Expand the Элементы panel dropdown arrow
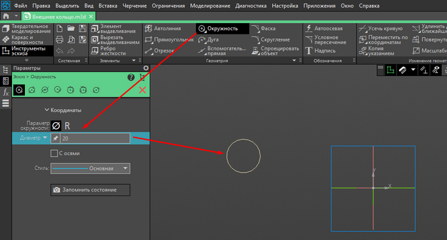This screenshot has width=447, height=240. point(133,61)
